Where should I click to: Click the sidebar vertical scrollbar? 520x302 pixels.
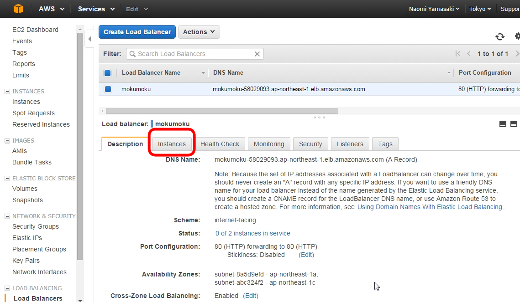[x=80, y=146]
